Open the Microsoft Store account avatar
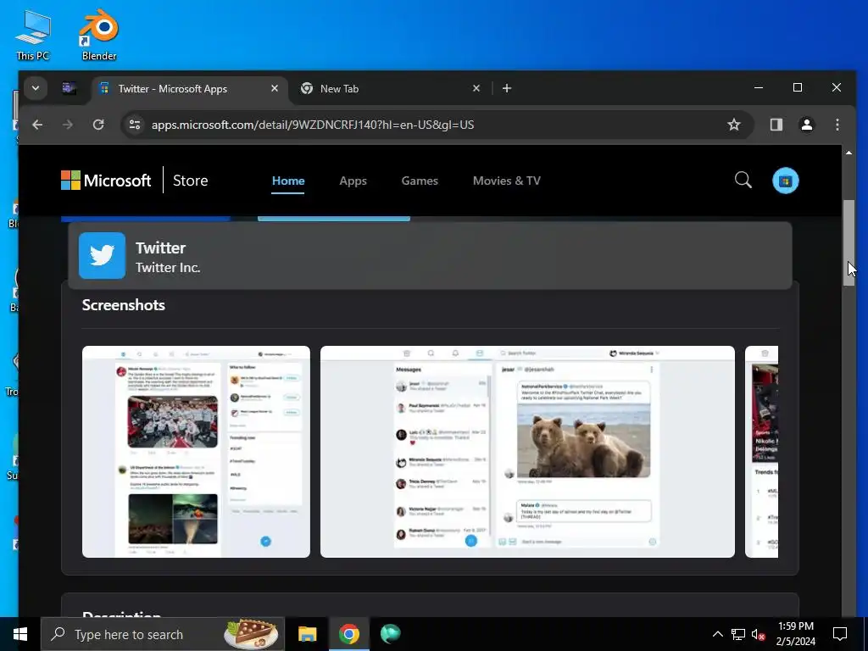Viewport: 868px width, 651px height. click(x=786, y=181)
